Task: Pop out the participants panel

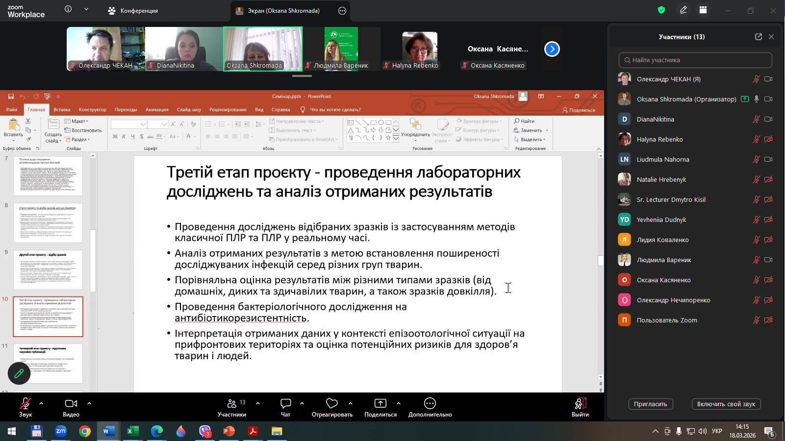Action: point(759,37)
